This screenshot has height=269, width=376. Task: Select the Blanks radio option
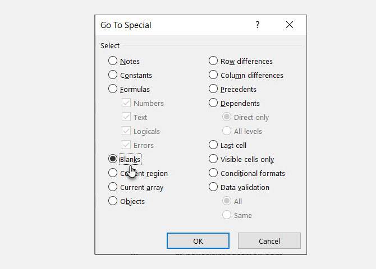tap(113, 159)
